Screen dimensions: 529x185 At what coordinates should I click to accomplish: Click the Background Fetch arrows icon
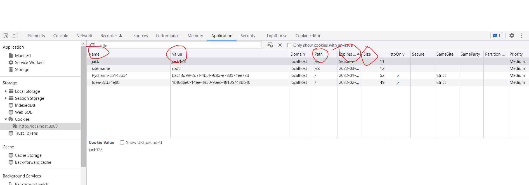11,184
